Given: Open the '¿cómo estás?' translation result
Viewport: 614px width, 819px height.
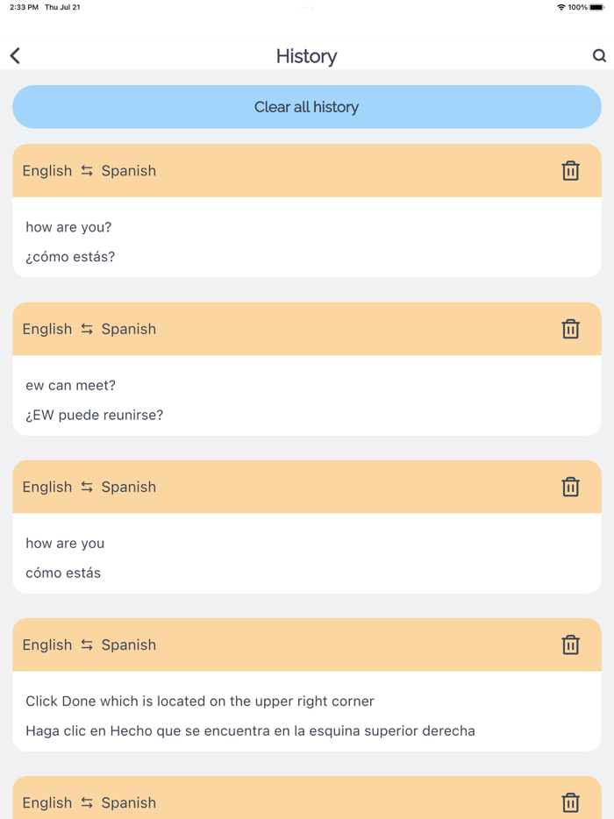Looking at the screenshot, I should [70, 256].
